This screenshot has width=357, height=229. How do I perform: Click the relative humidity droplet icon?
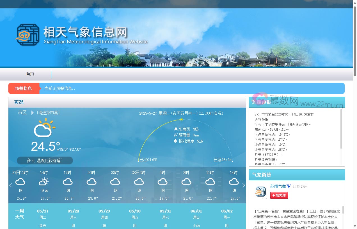[176, 141]
